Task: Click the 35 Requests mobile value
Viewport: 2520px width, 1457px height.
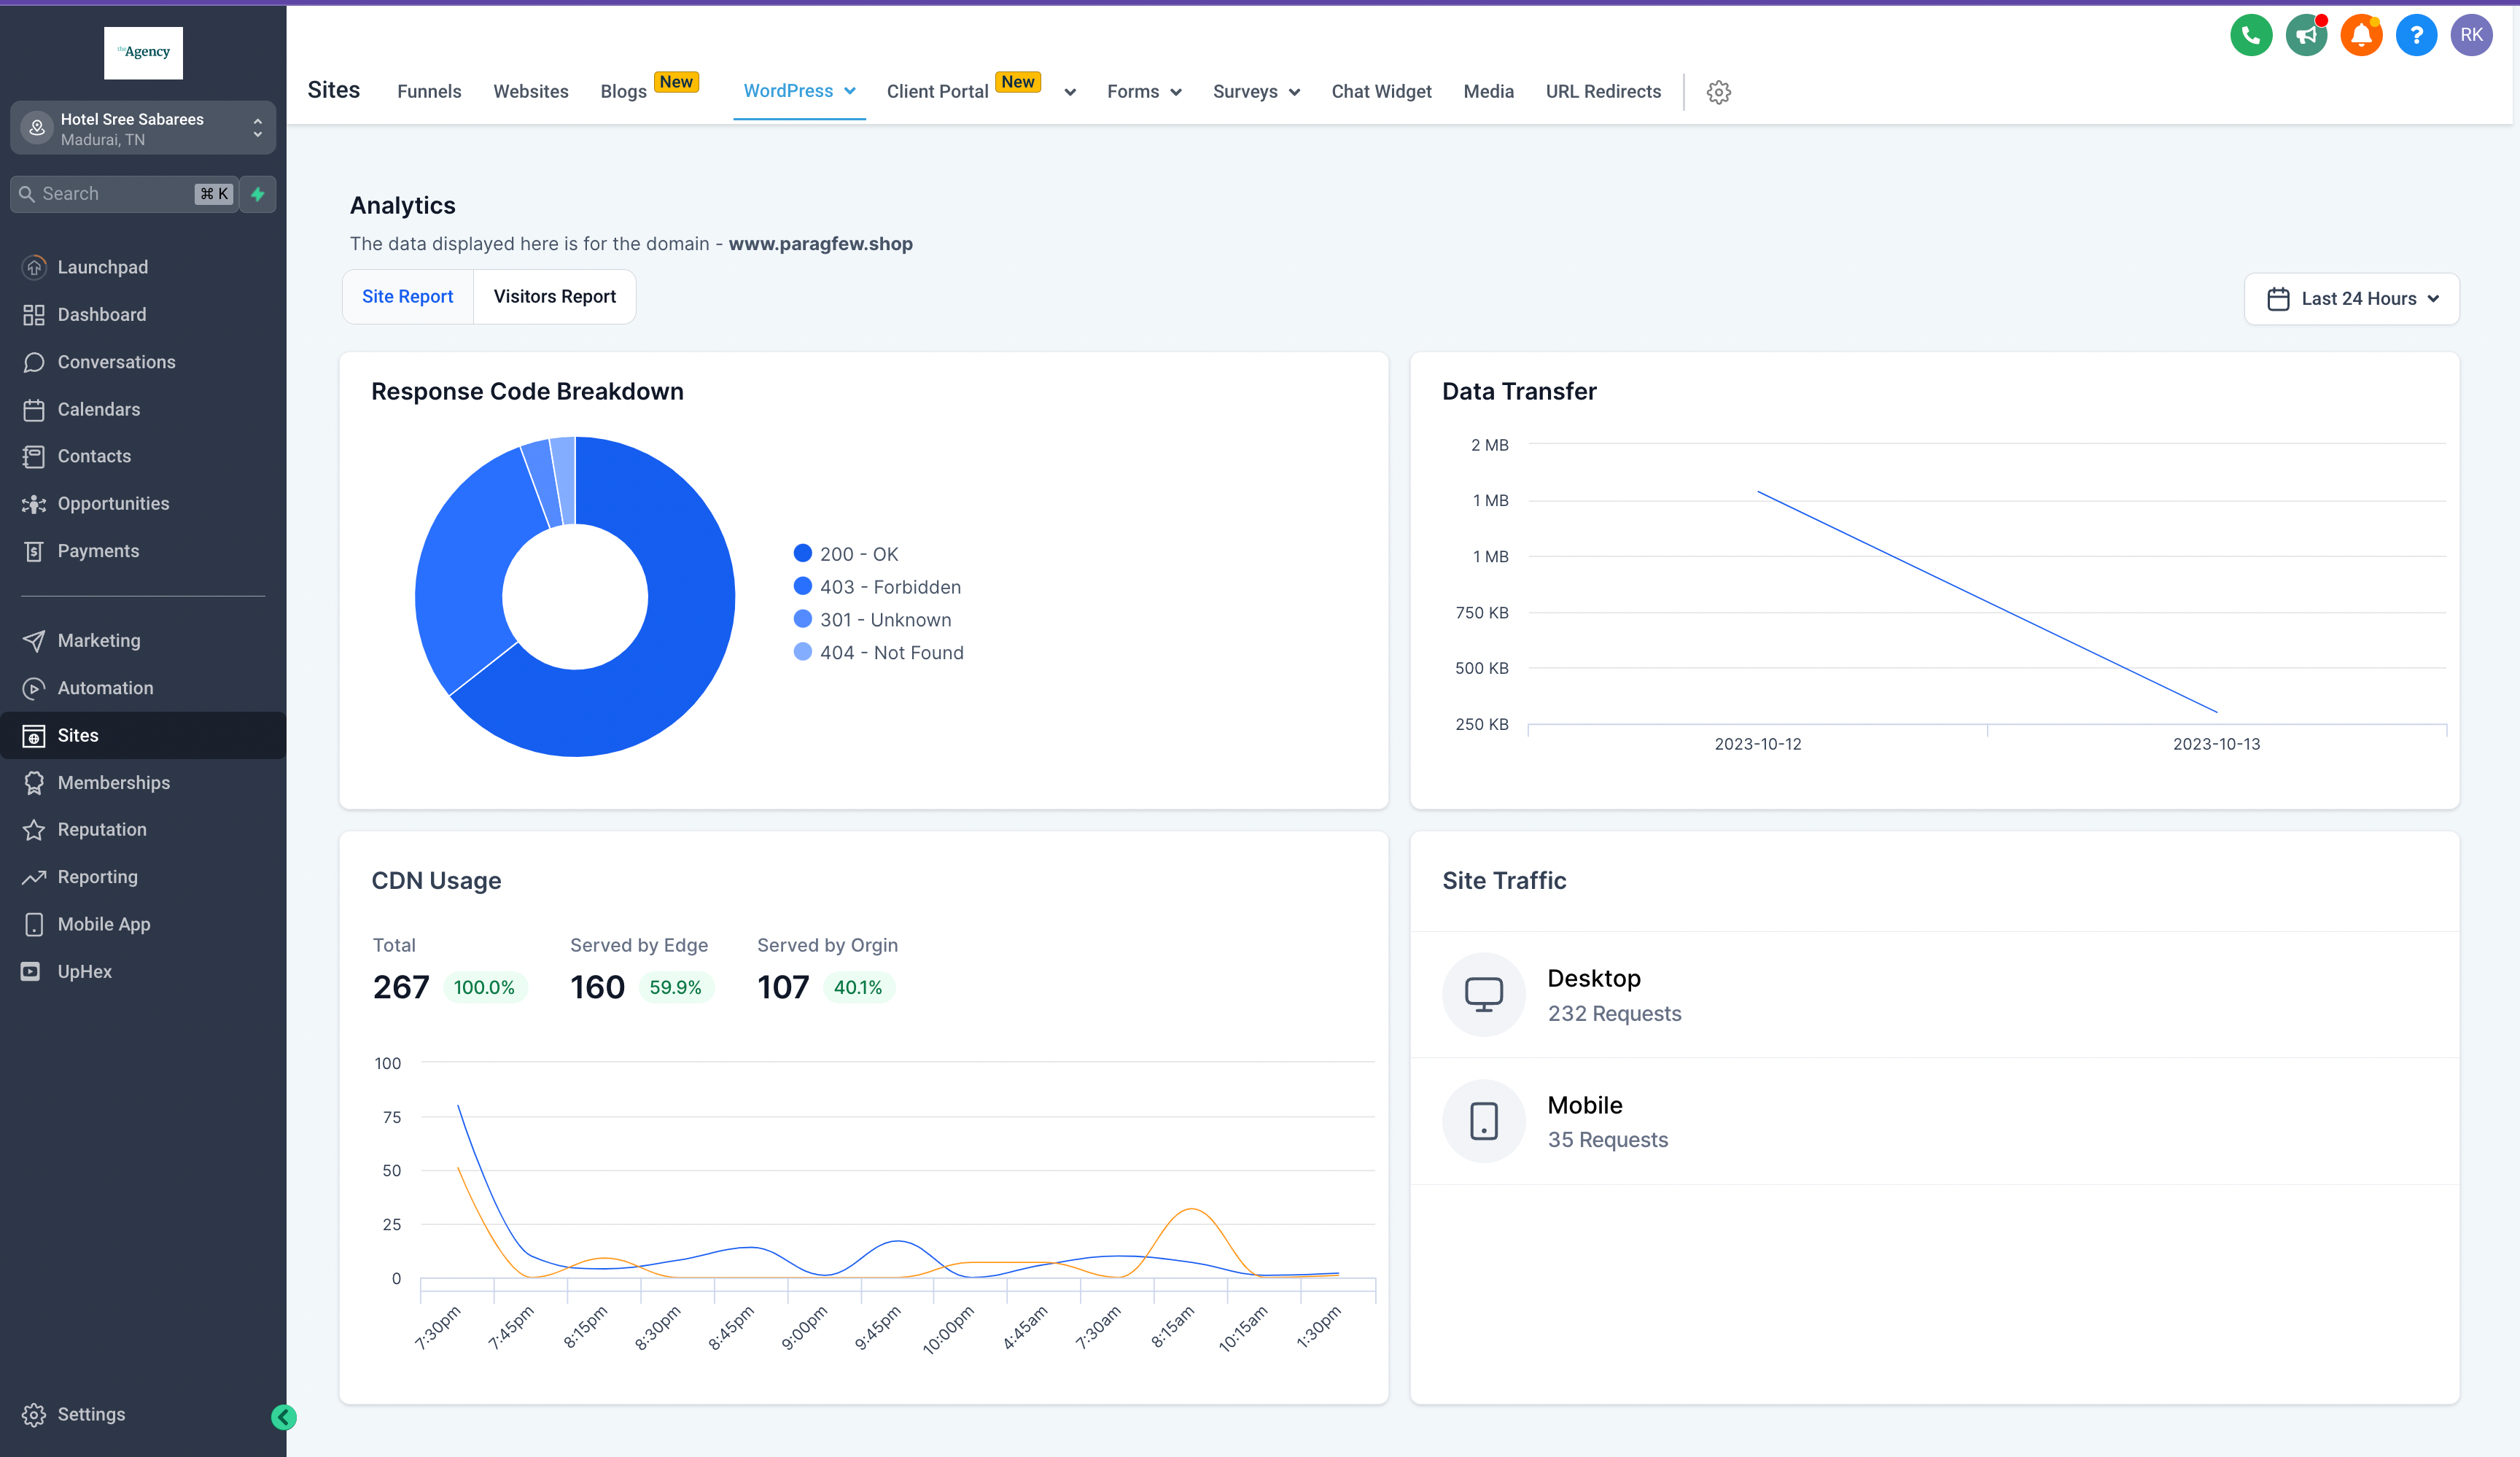Action: tap(1607, 1139)
